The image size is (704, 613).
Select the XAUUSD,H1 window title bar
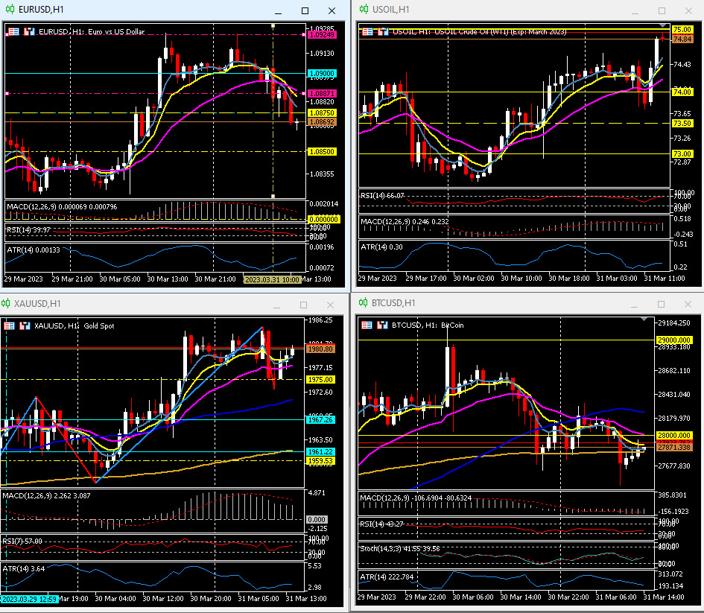(174, 304)
